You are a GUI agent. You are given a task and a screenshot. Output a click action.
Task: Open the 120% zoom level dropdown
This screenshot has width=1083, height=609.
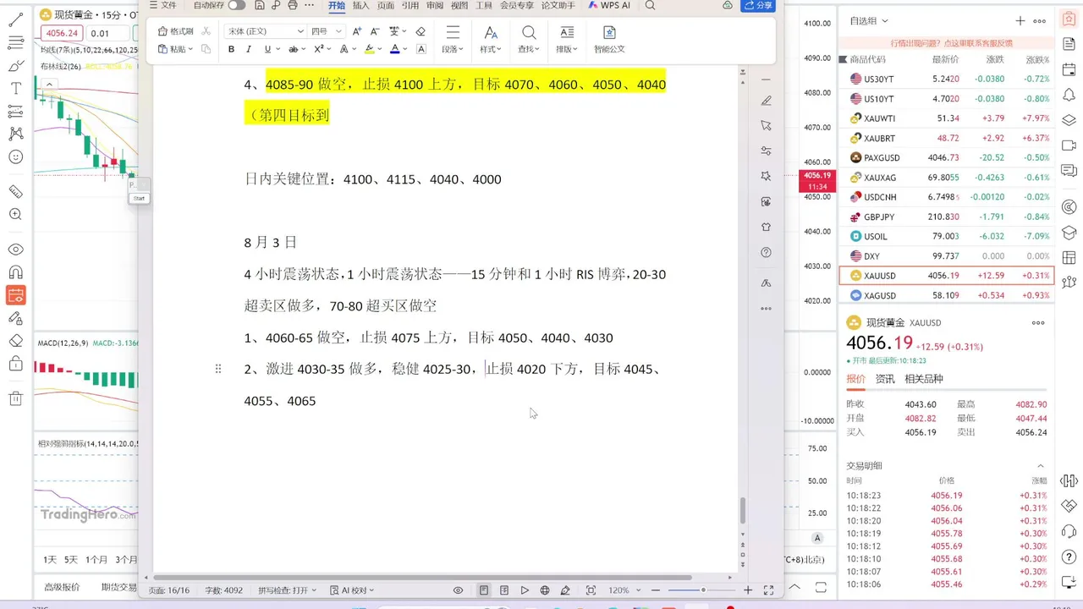tap(625, 590)
